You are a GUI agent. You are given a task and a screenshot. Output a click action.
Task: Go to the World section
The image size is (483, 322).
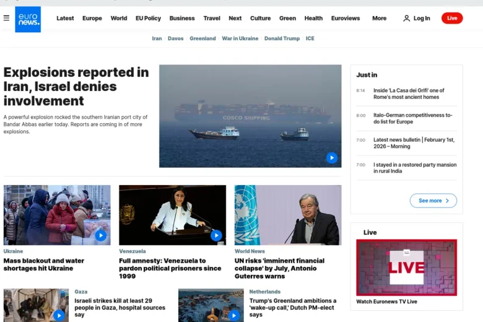coord(119,18)
